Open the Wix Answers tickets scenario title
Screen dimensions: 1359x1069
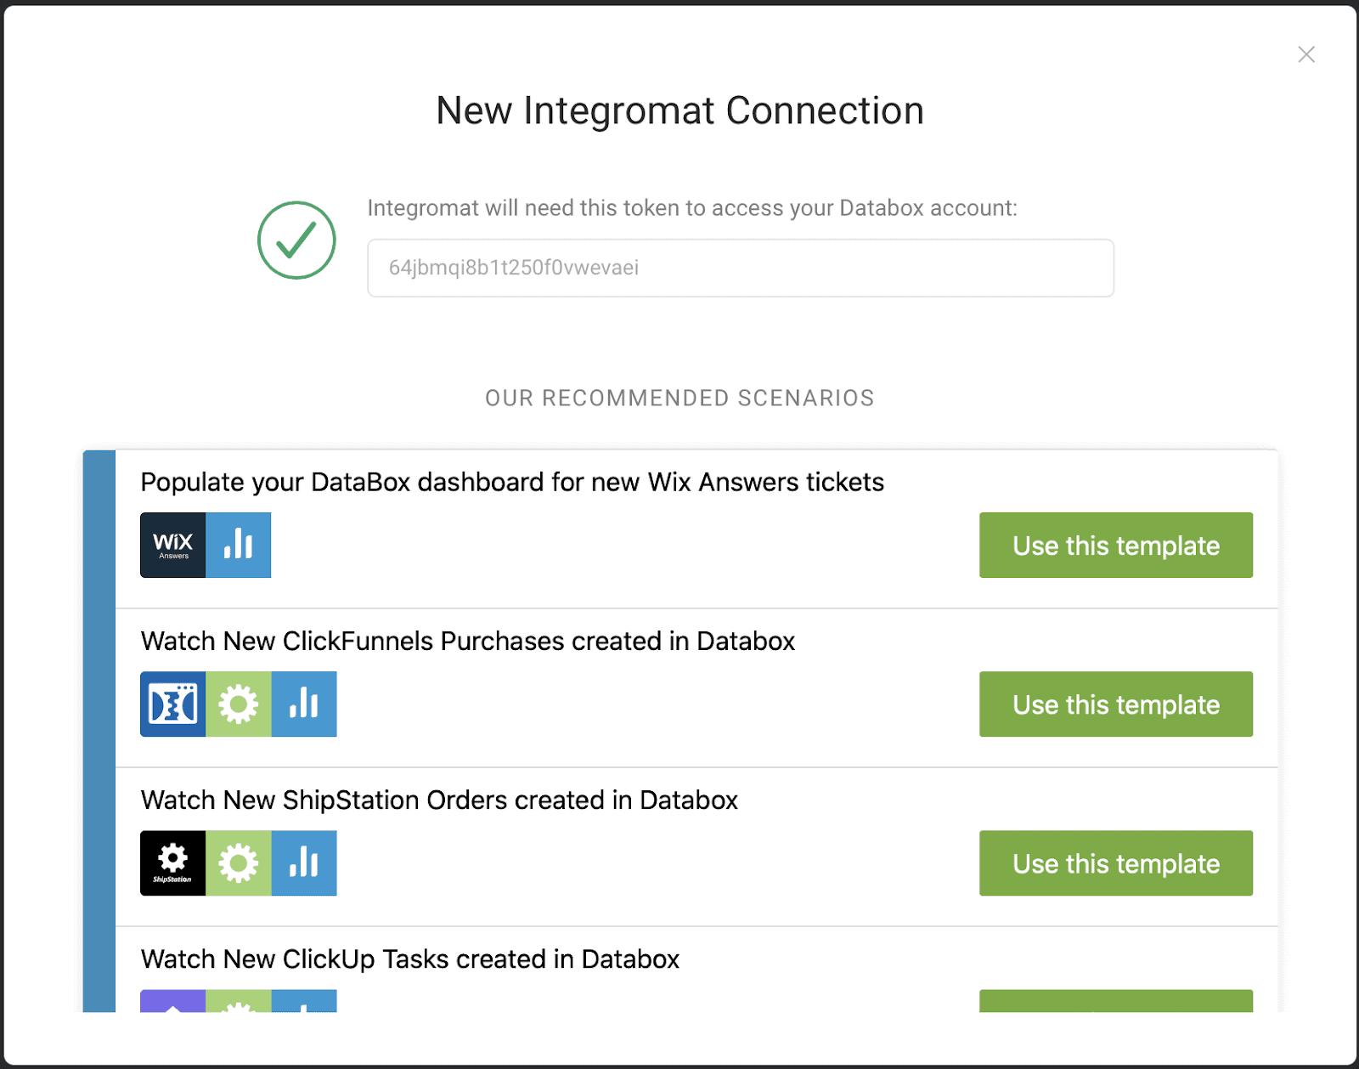pos(511,482)
